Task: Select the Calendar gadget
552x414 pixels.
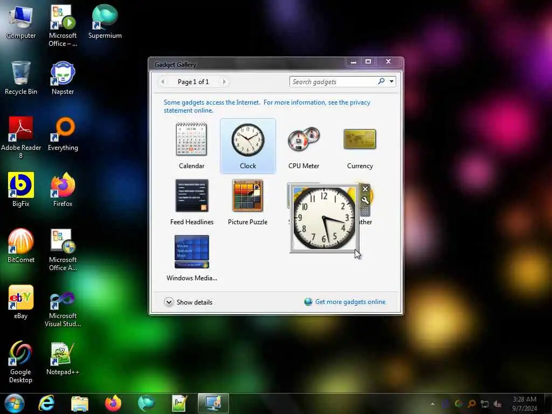Action: (191, 146)
